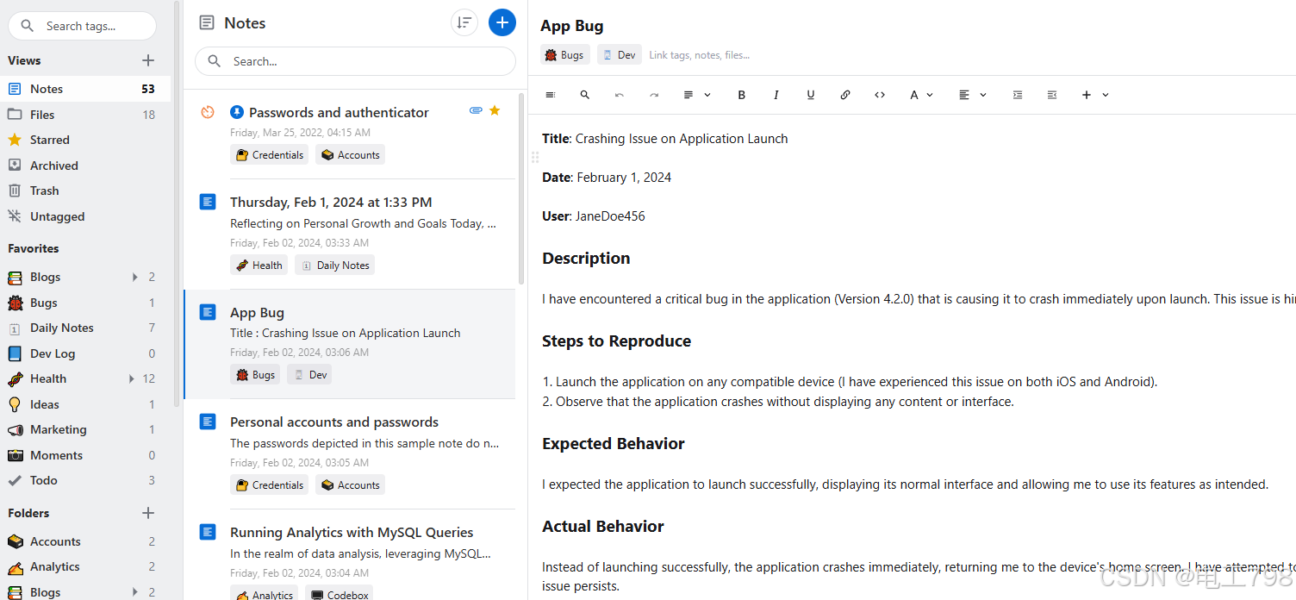Click the Dev tag in the editor header
The height and width of the screenshot is (600, 1296).
620,55
